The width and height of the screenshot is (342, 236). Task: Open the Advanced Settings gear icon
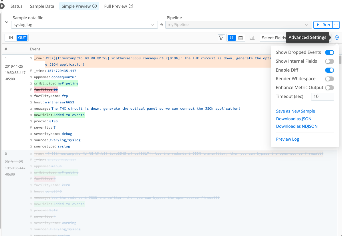click(x=337, y=38)
